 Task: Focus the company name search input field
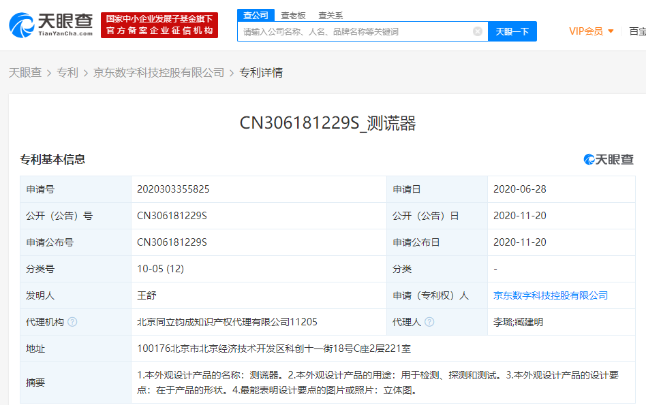coord(354,31)
